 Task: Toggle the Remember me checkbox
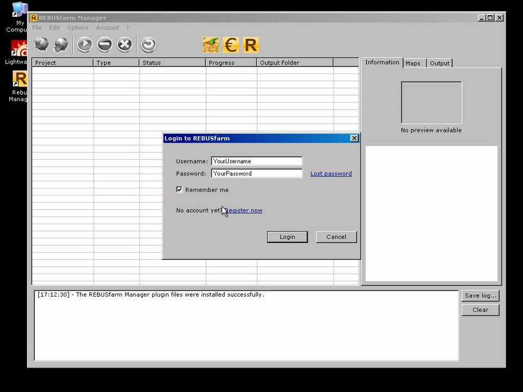click(179, 189)
